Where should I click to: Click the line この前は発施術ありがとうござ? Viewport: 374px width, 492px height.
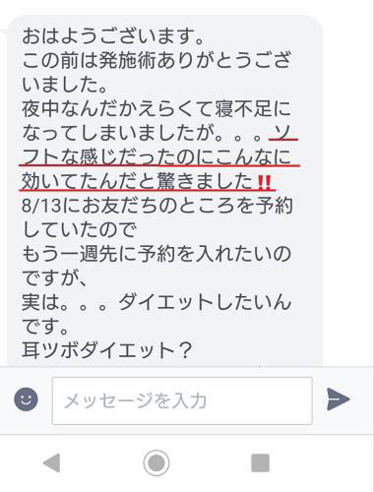point(156,61)
